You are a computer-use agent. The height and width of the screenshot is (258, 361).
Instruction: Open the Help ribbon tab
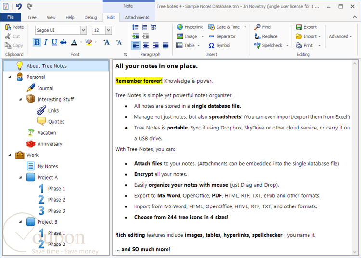[70, 17]
